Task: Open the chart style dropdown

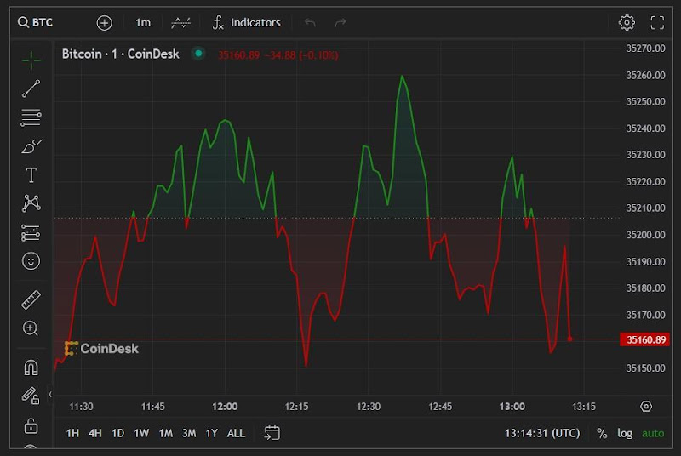Action: tap(180, 23)
